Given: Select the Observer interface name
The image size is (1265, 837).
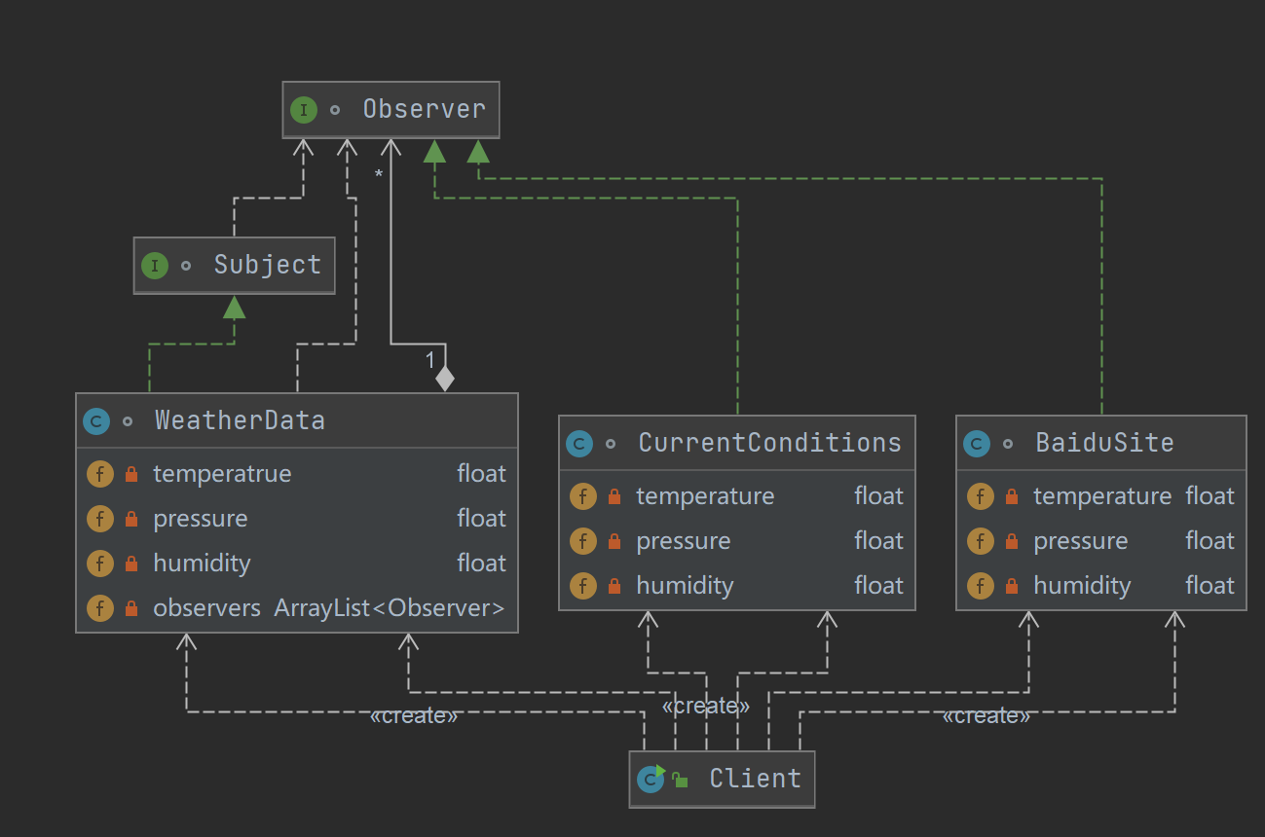Looking at the screenshot, I should point(424,109).
